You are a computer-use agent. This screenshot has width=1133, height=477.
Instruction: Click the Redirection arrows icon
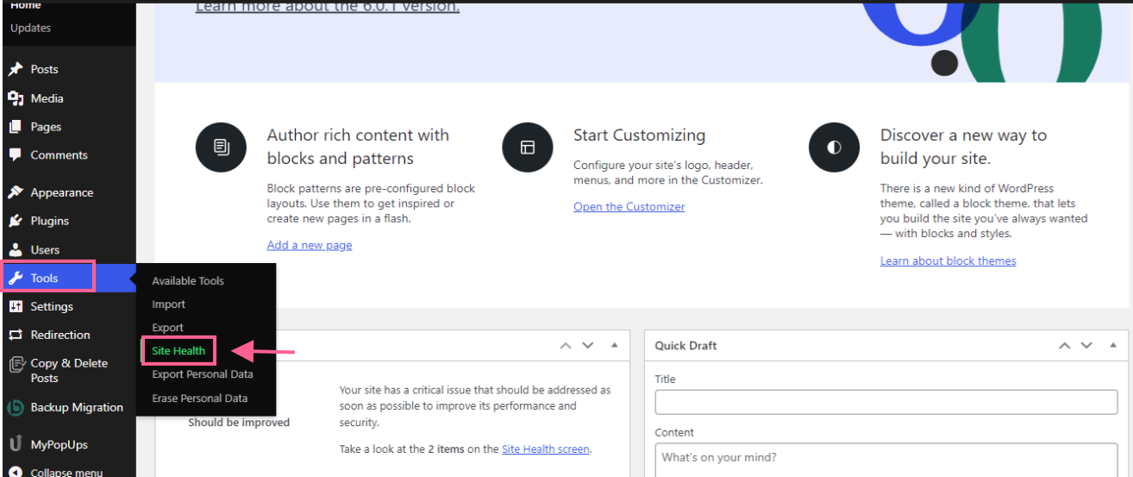tap(16, 335)
